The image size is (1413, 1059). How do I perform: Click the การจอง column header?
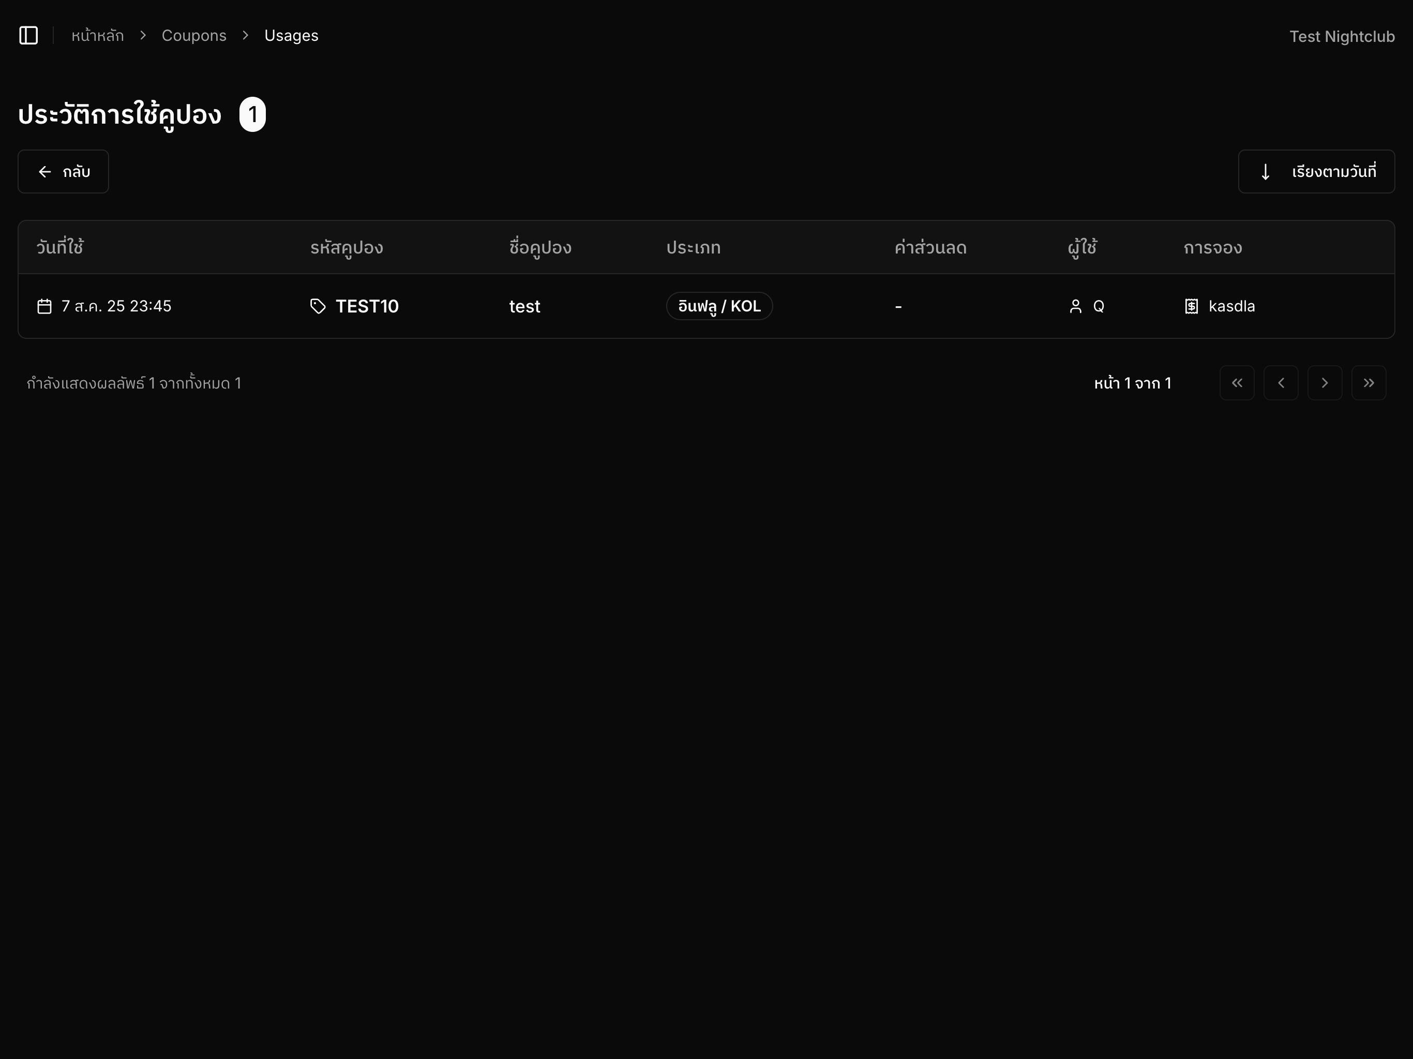(x=1212, y=247)
